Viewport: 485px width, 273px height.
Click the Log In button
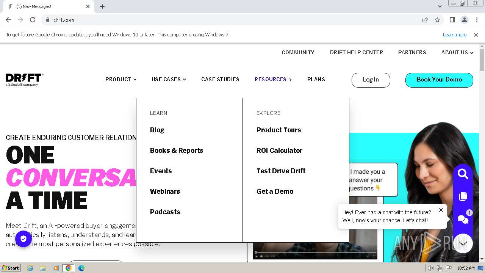click(371, 80)
